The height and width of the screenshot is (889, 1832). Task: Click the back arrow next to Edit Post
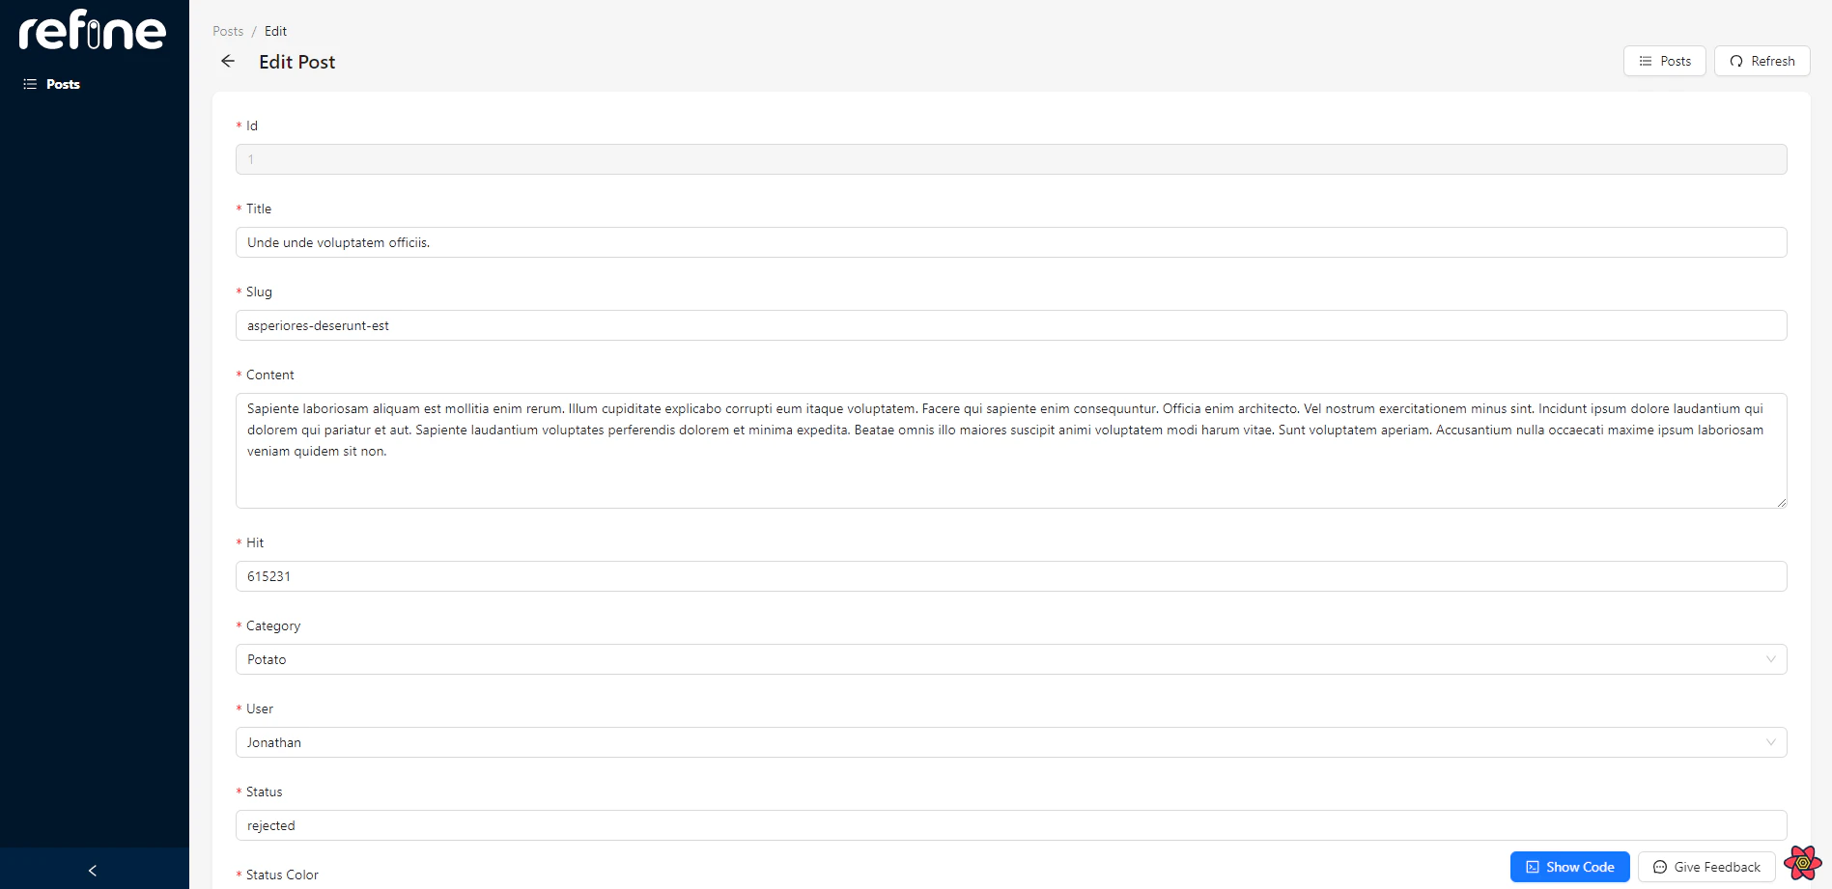pyautogui.click(x=228, y=61)
